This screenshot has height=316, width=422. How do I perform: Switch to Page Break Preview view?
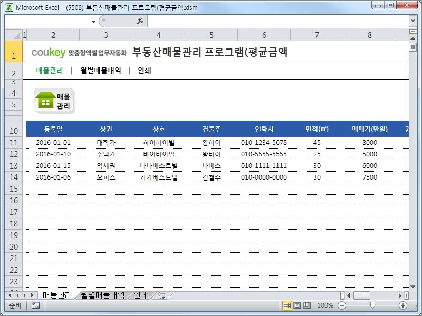(x=306, y=305)
